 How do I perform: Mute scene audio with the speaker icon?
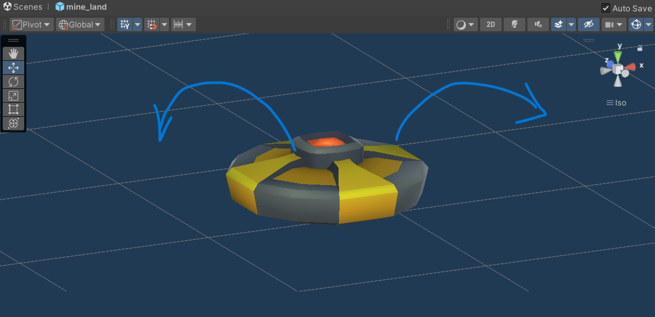pos(538,24)
